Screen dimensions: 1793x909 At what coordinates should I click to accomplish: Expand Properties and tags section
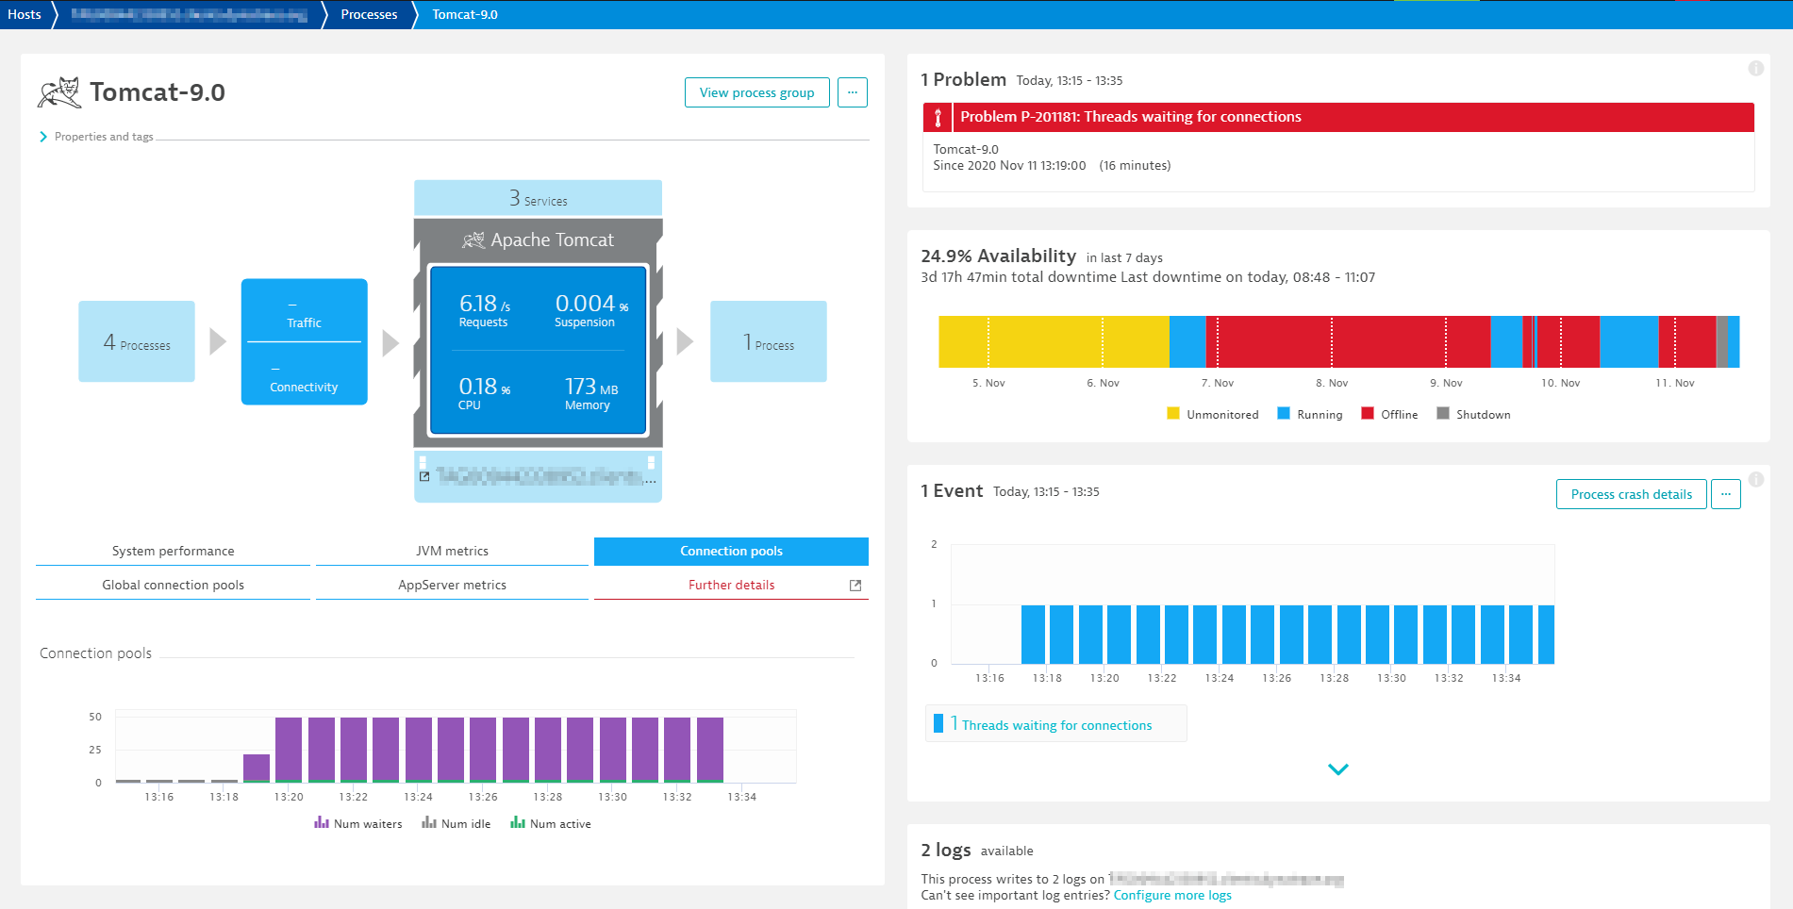pos(96,137)
